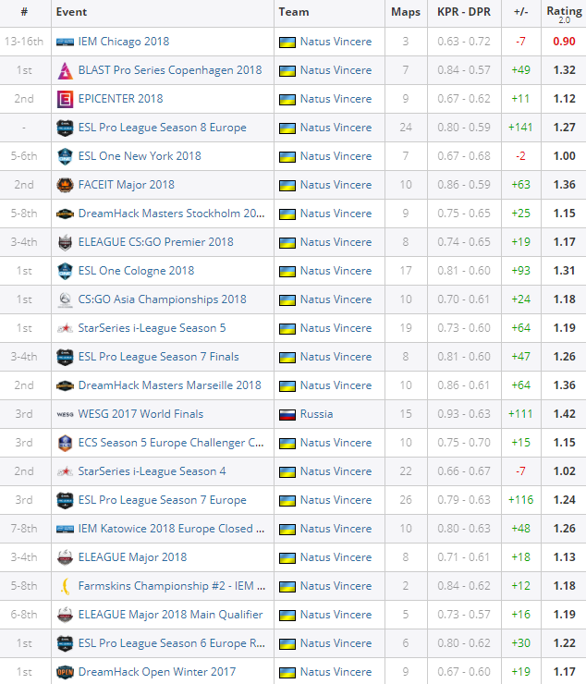This screenshot has height=684, width=586.
Task: Click the ELEAGUE Major 2018 Main Qualifier logo
Action: point(65,615)
